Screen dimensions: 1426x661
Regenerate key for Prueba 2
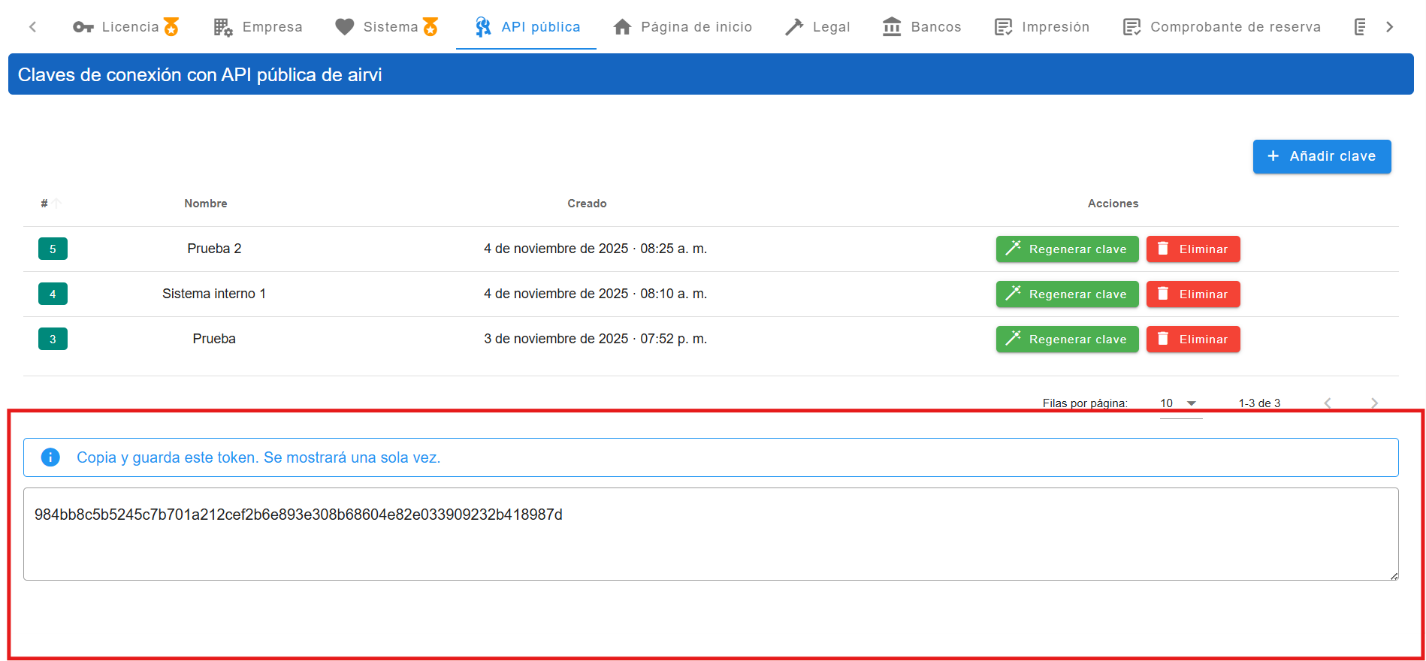click(x=1067, y=249)
